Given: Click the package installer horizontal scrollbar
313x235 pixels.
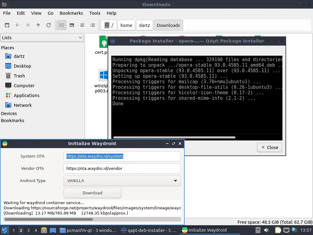Looking at the screenshot, I should tap(174, 137).
